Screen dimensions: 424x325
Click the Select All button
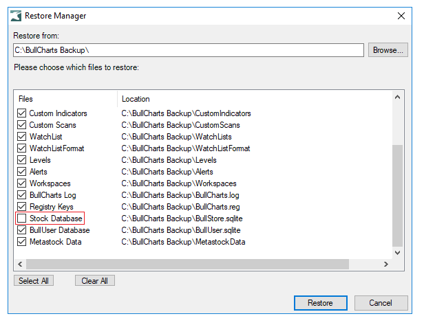click(x=34, y=280)
